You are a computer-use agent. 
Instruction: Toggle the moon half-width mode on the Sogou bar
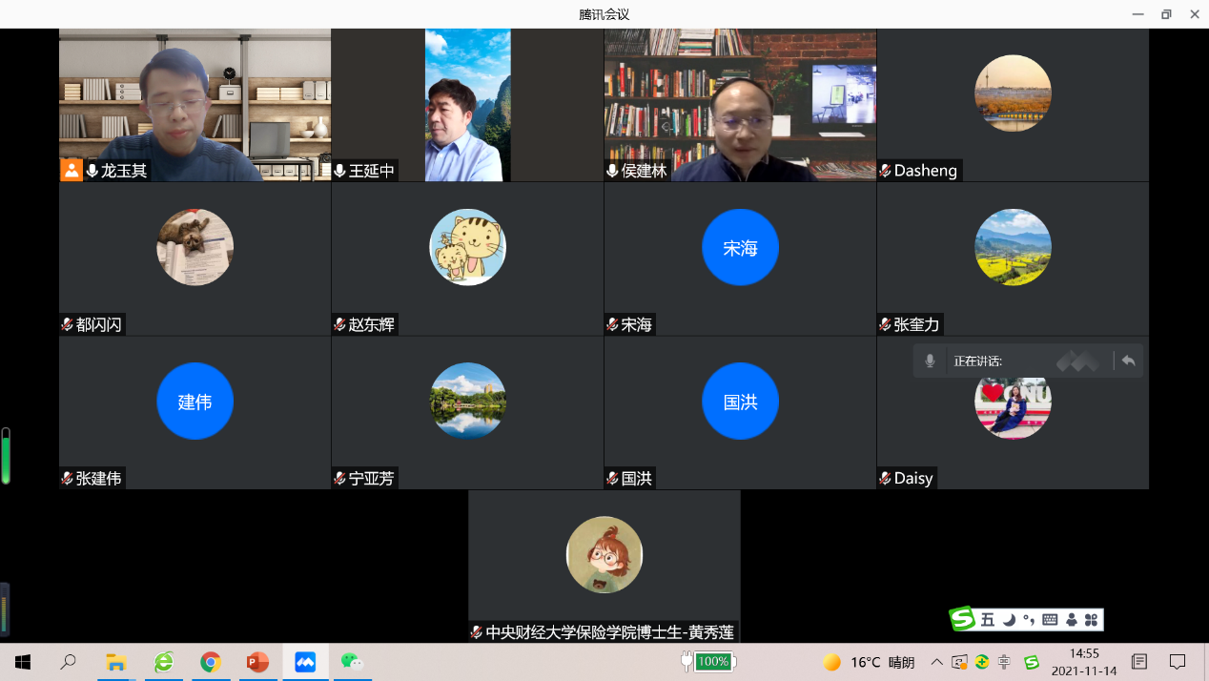click(1009, 620)
